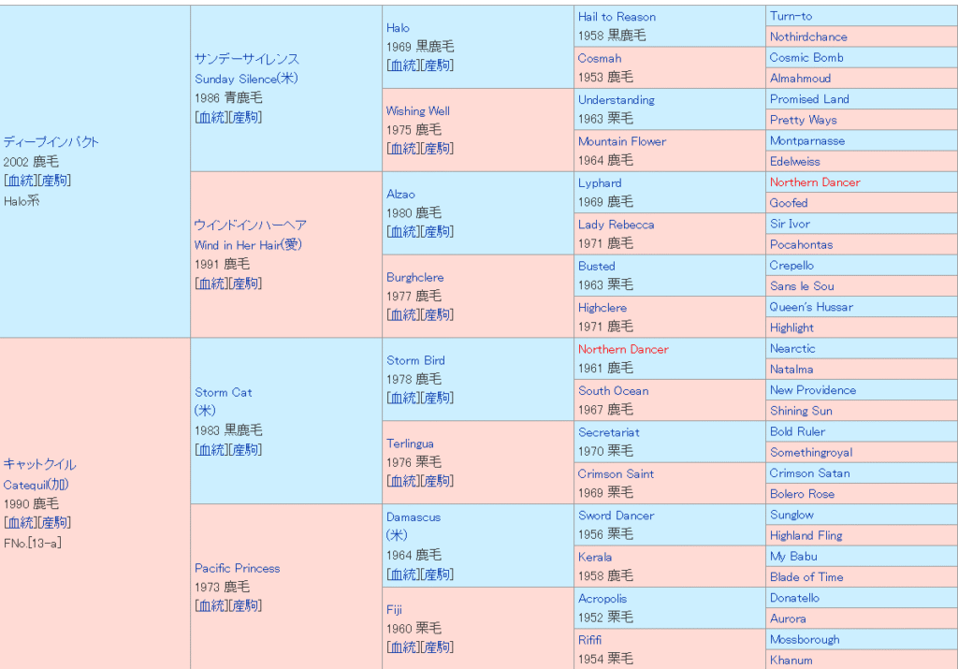Open the Secretariat ancestor link

point(609,432)
